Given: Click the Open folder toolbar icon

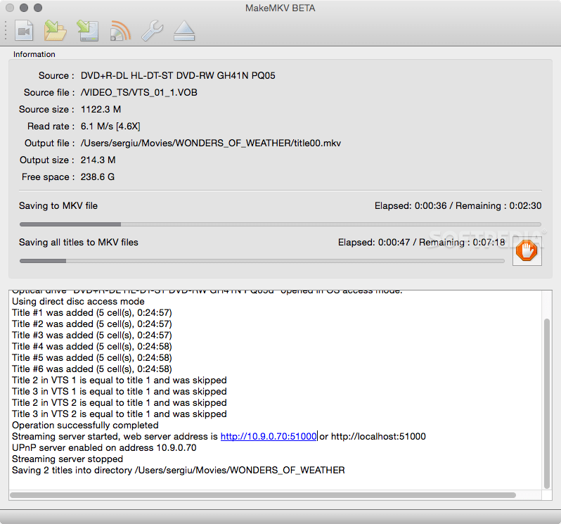Looking at the screenshot, I should click(55, 31).
